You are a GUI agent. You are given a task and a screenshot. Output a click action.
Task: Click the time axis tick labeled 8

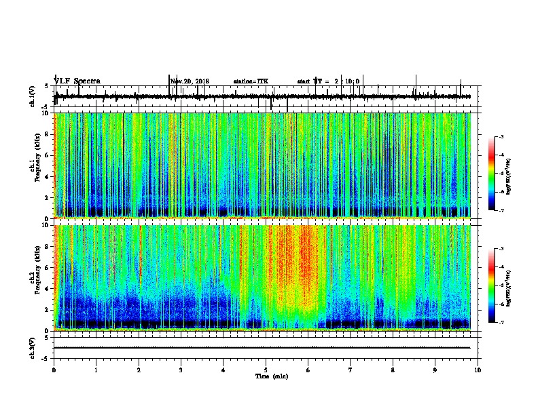393,370
